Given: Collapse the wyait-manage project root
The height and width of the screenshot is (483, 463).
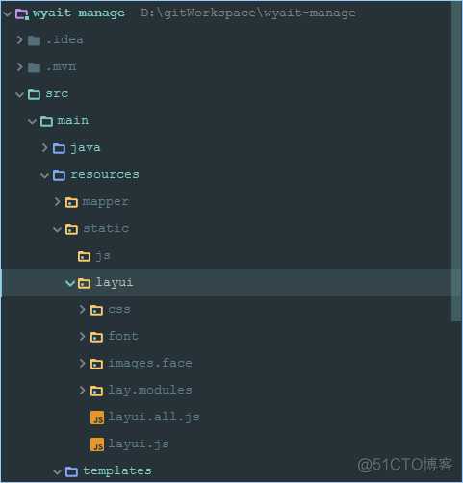Looking at the screenshot, I should pos(7,13).
